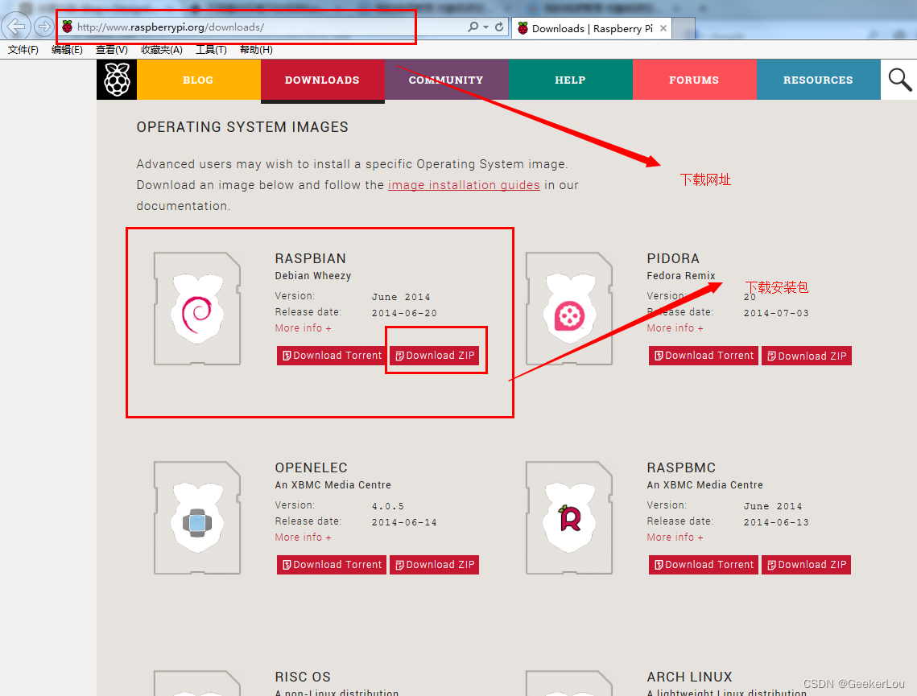Click the Raspbian SD card image thumbnail

[x=197, y=308]
